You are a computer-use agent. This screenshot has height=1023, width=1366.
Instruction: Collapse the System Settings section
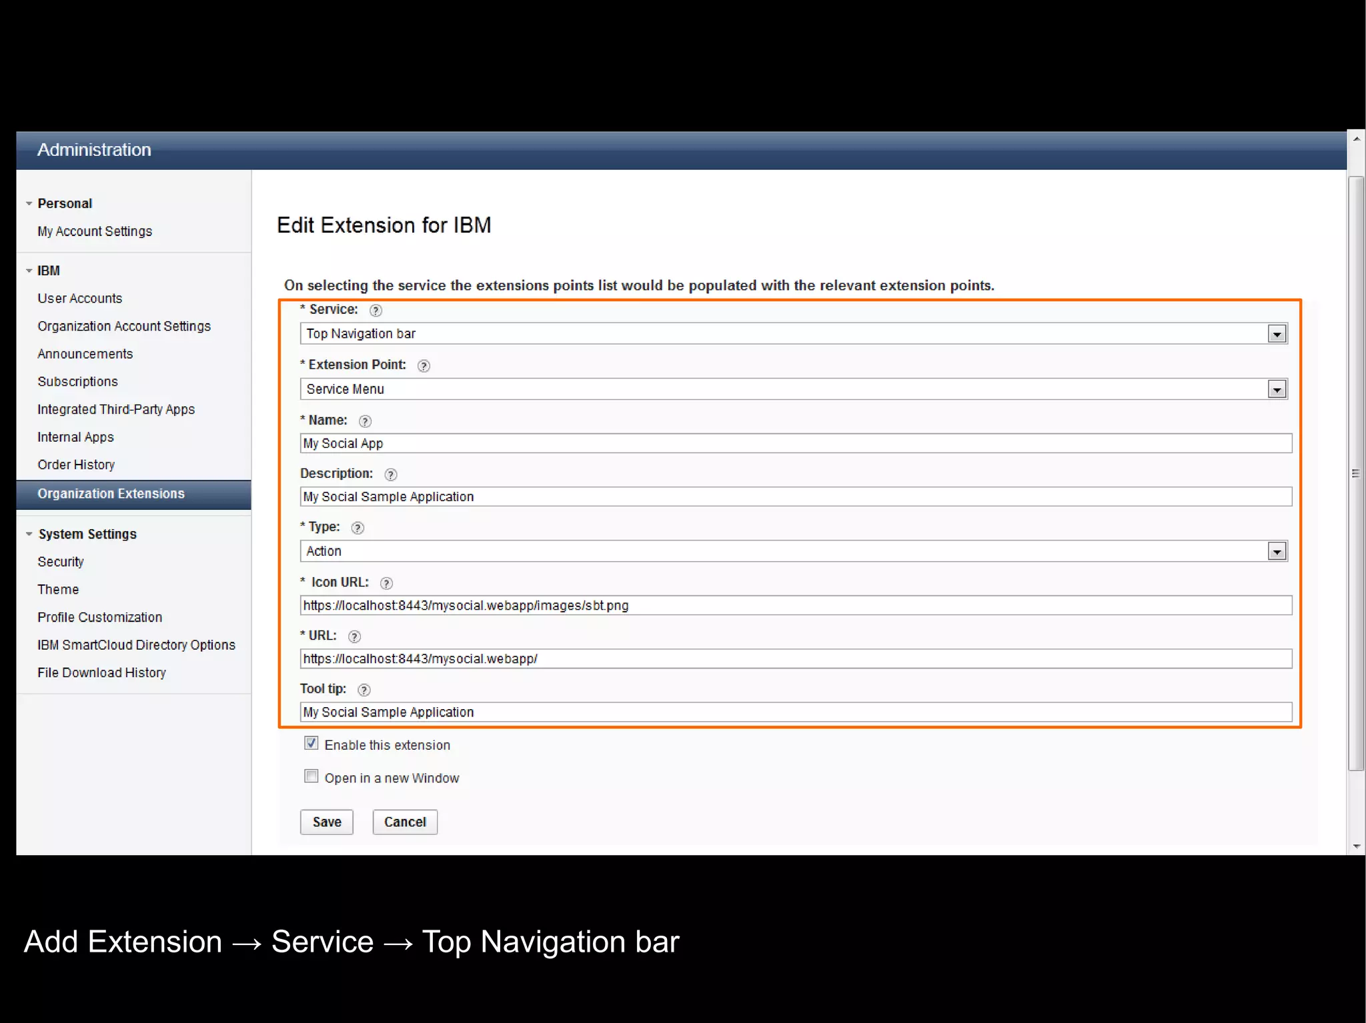pos(29,534)
